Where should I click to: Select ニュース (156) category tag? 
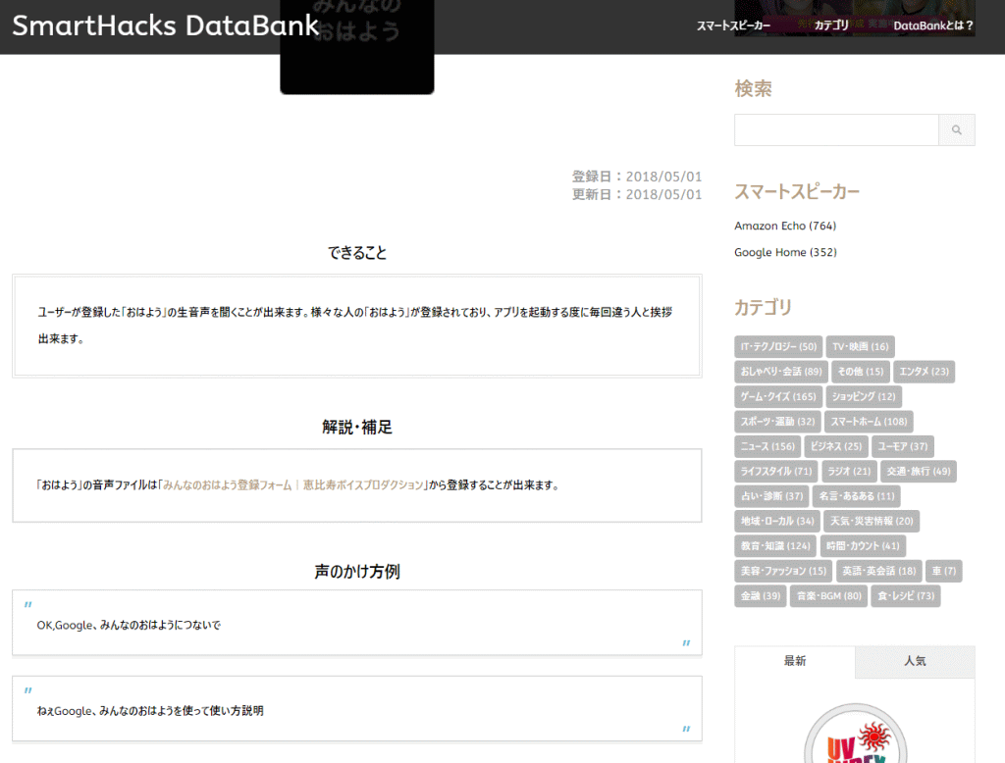coord(767,446)
